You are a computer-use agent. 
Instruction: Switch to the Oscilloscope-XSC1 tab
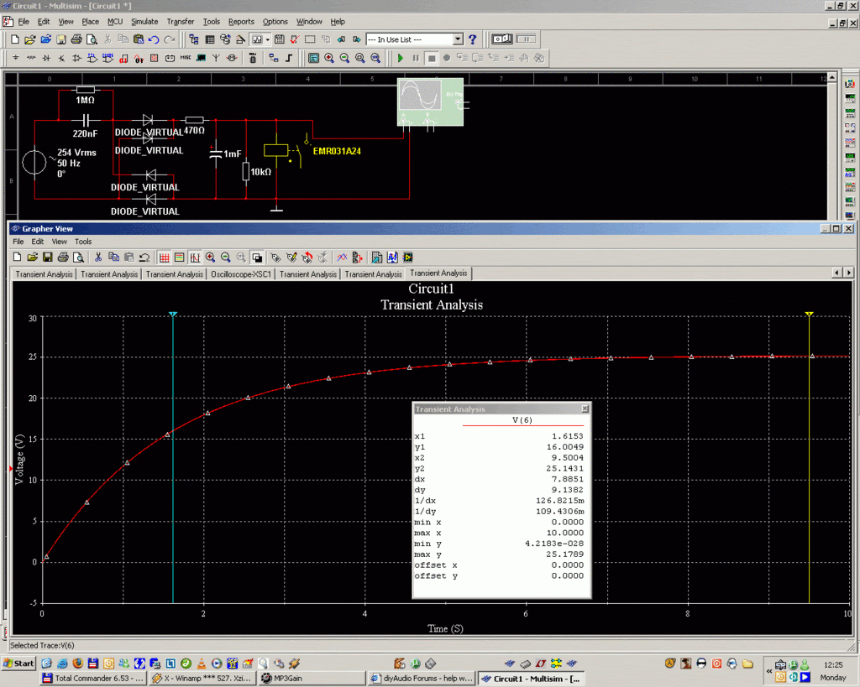click(241, 273)
